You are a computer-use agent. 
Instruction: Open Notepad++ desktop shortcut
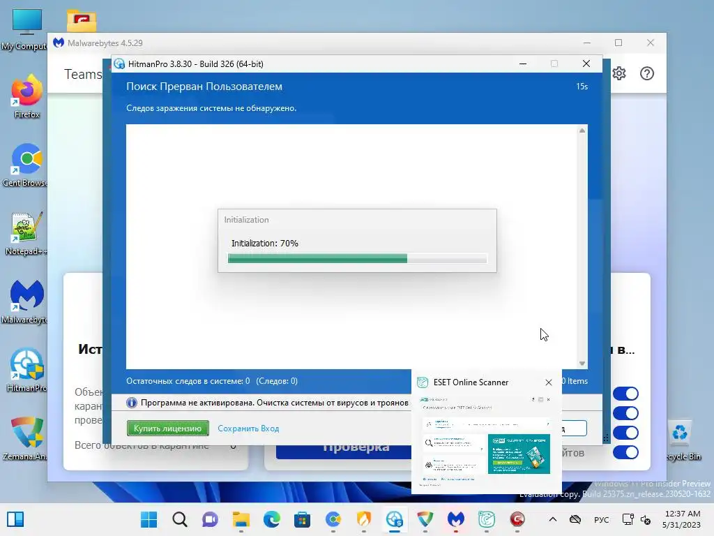[26, 233]
